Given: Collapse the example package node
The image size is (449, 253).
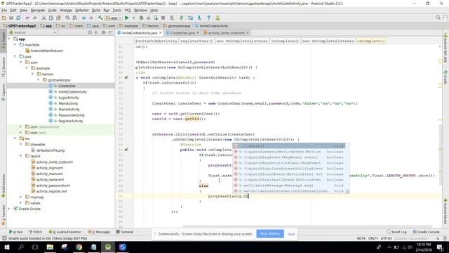Looking at the screenshot, I should [27, 68].
